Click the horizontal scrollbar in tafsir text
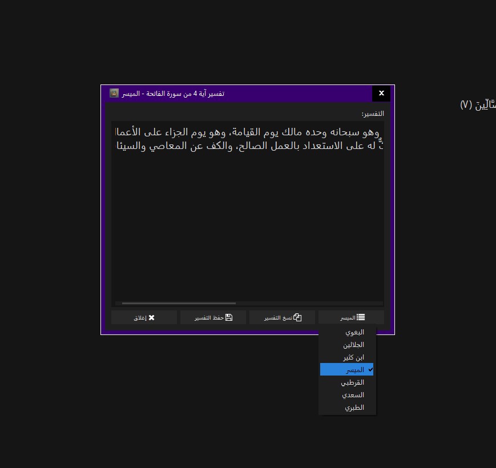The width and height of the screenshot is (496, 468). tap(179, 303)
